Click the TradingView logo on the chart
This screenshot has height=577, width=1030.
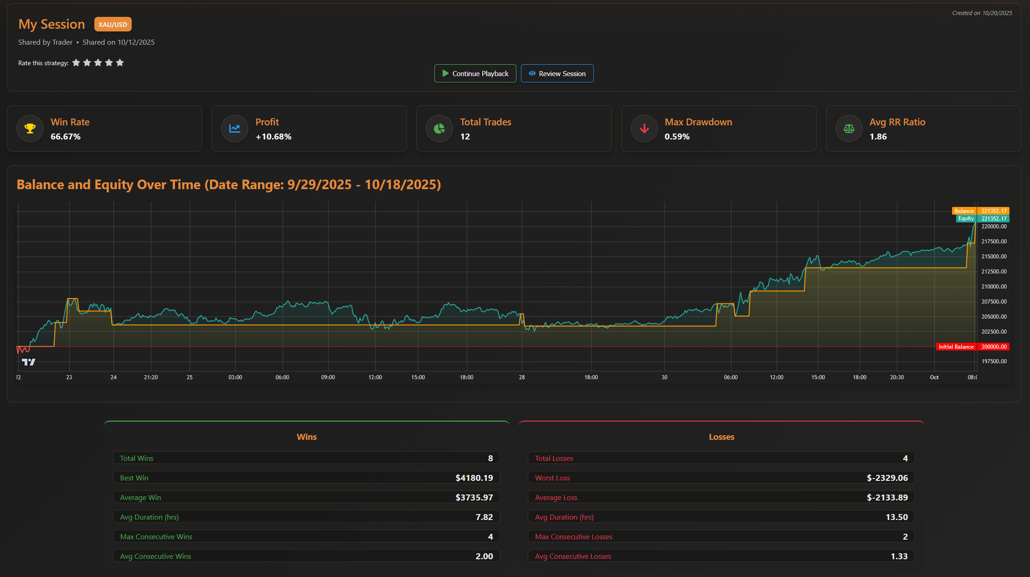point(28,361)
